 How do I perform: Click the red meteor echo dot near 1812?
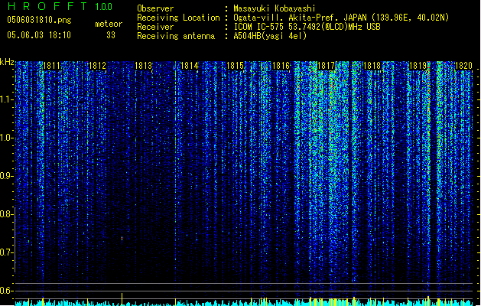[x=122, y=238]
